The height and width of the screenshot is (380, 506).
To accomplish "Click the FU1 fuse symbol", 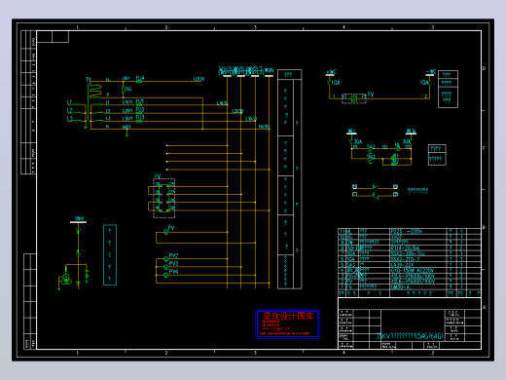I will click(x=139, y=105).
